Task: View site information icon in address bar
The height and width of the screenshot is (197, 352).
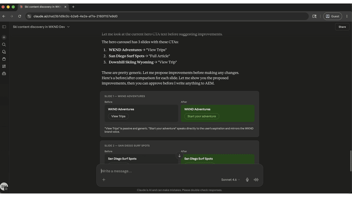Action: point(29,16)
